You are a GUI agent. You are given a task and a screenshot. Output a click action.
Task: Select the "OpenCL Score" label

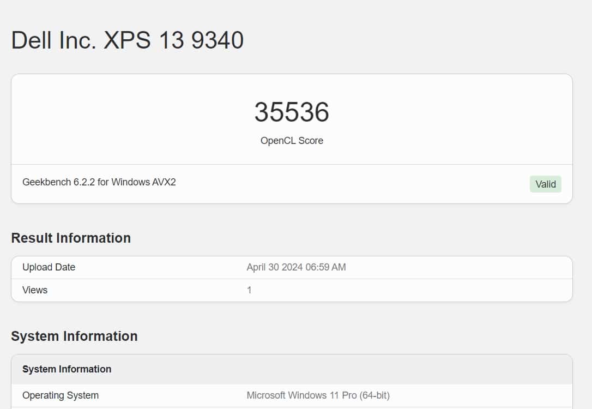292,141
